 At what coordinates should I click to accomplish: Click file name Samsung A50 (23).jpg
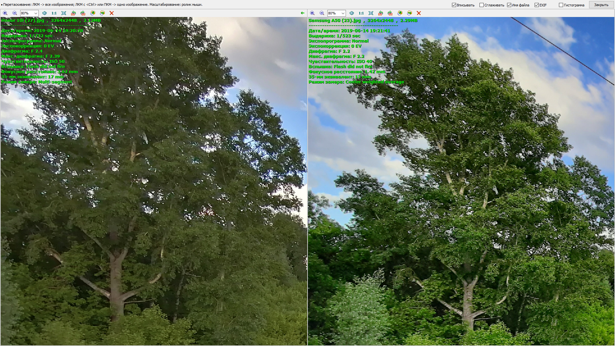pyautogui.click(x=335, y=21)
